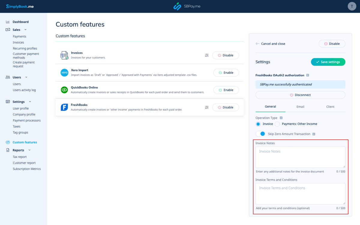Click FreshBooks OAuth2 authorization info icon
360x225 pixels.
[x=308, y=75]
